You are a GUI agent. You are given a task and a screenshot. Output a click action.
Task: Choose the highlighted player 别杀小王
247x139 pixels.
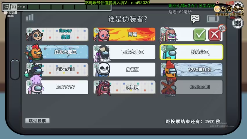coord(191,52)
